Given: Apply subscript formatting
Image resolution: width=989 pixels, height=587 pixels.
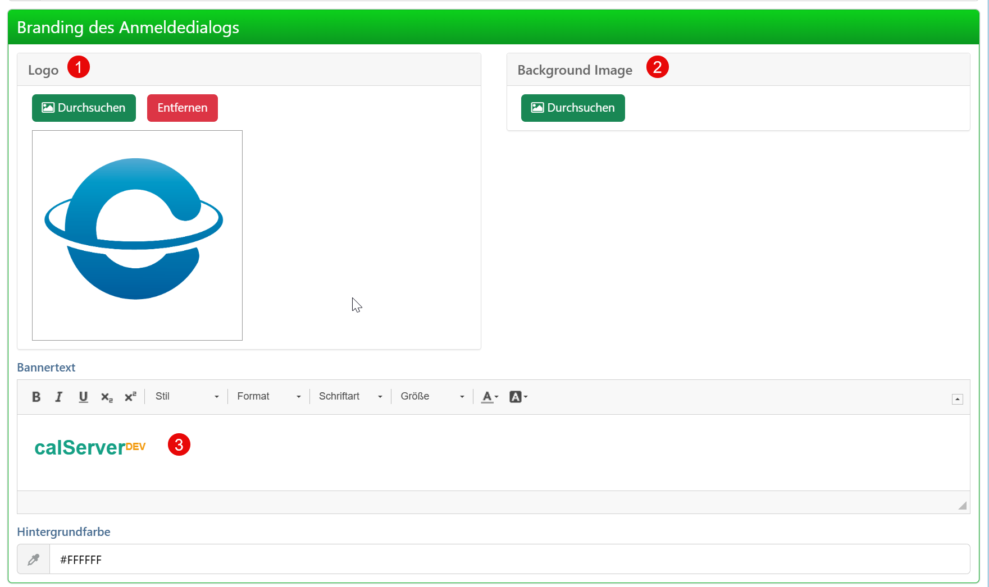Looking at the screenshot, I should click(x=107, y=397).
